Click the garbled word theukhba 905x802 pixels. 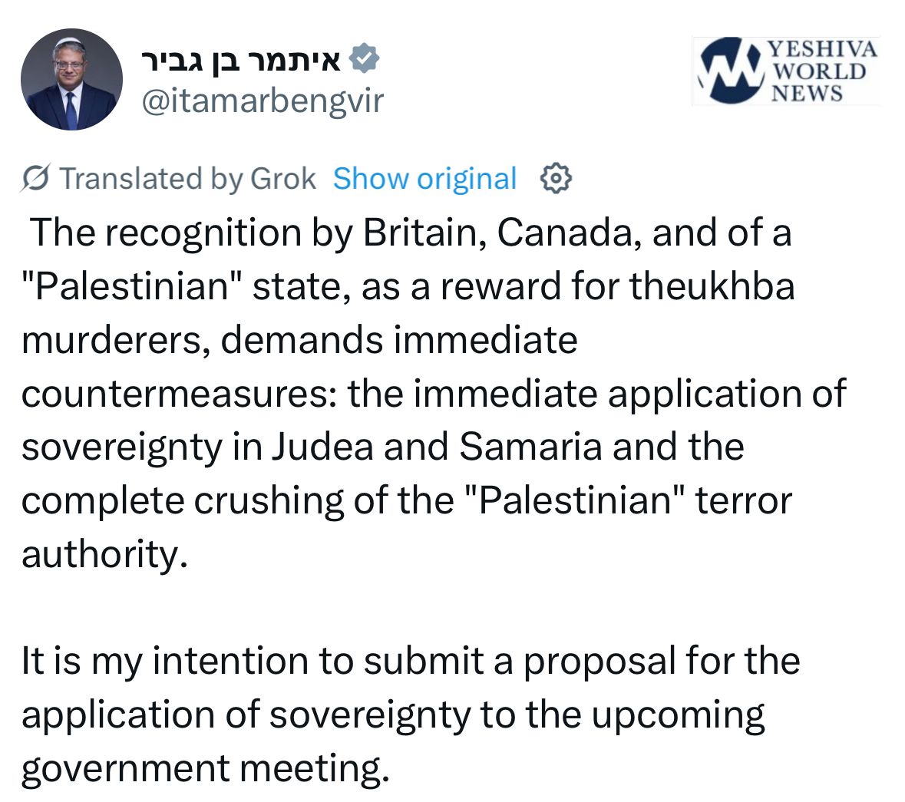[712, 286]
